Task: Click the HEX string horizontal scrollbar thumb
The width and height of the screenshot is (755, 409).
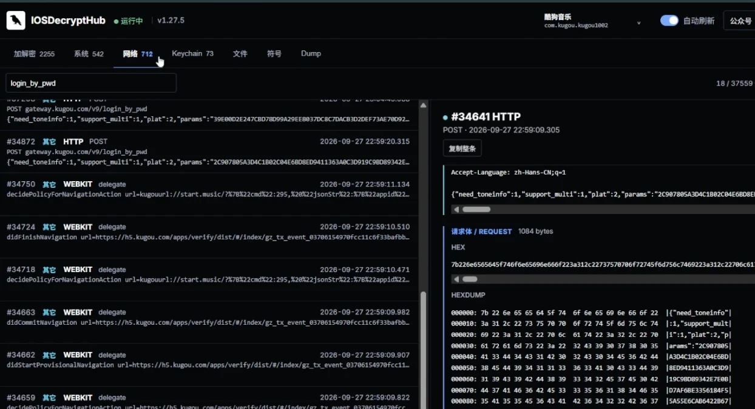Action: point(470,279)
